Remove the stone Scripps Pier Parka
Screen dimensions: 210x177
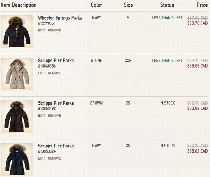pyautogui.click(x=54, y=73)
